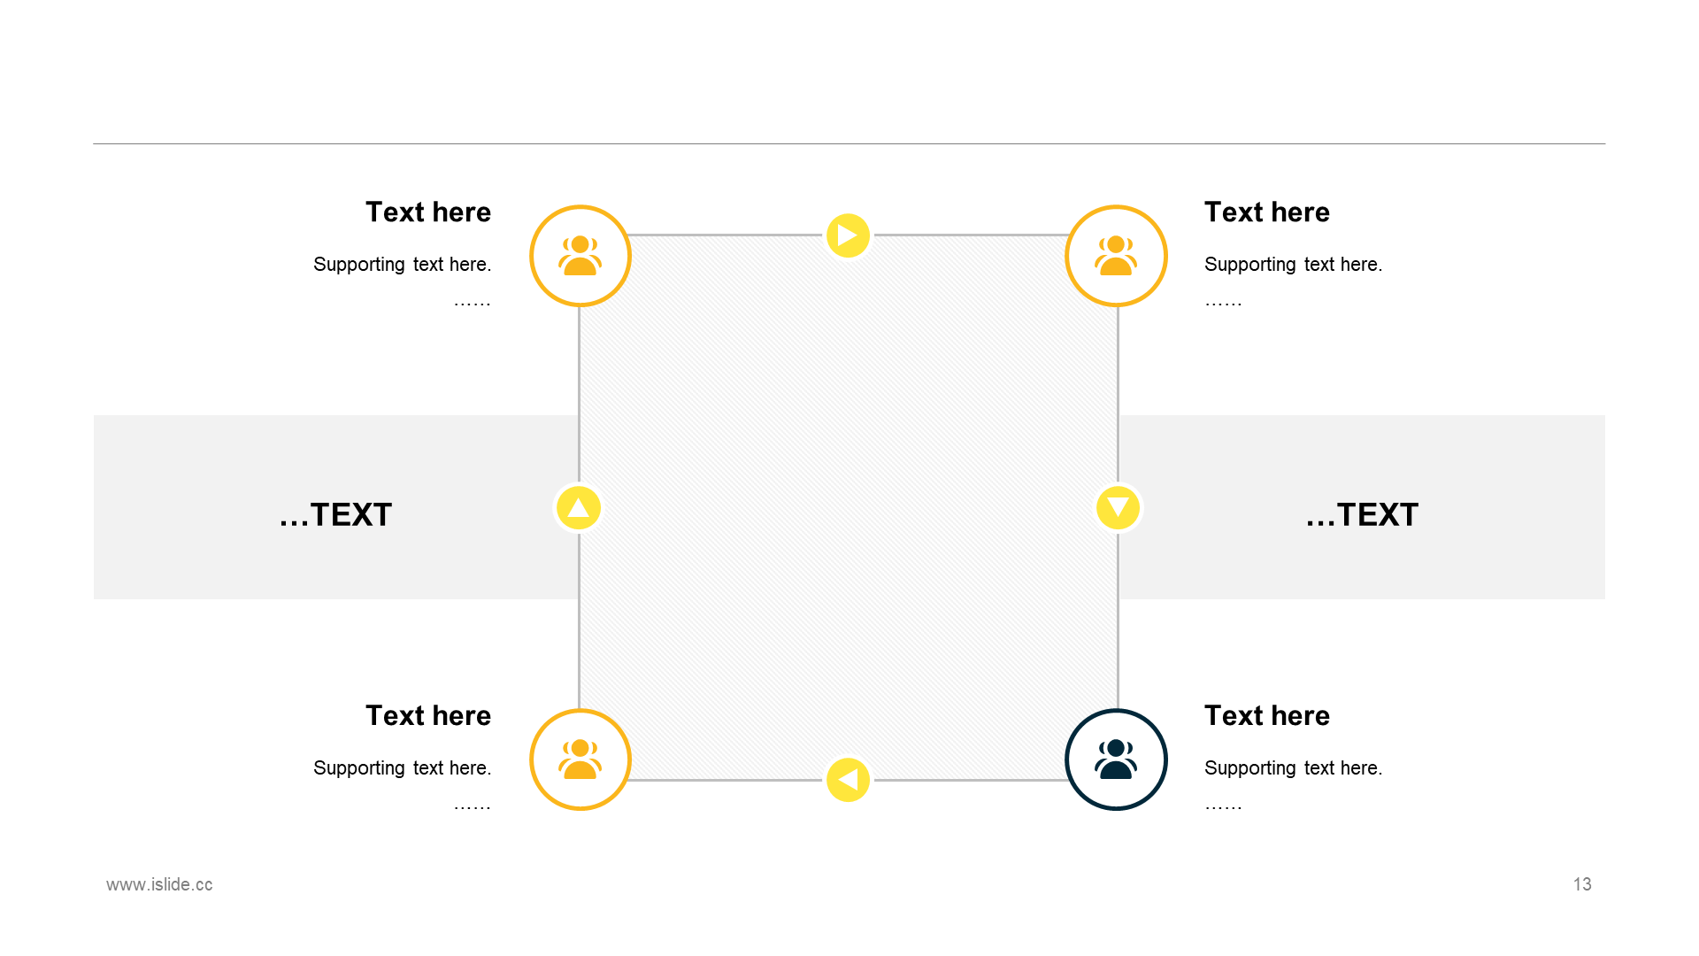Click the top-left orange people icon
Viewport: 1699px width, 956px height.
tap(580, 256)
